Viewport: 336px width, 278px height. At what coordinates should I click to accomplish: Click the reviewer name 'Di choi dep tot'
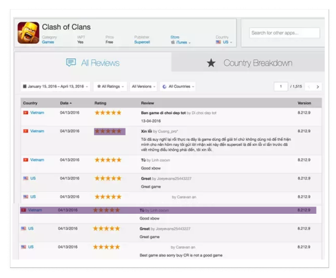(x=204, y=113)
